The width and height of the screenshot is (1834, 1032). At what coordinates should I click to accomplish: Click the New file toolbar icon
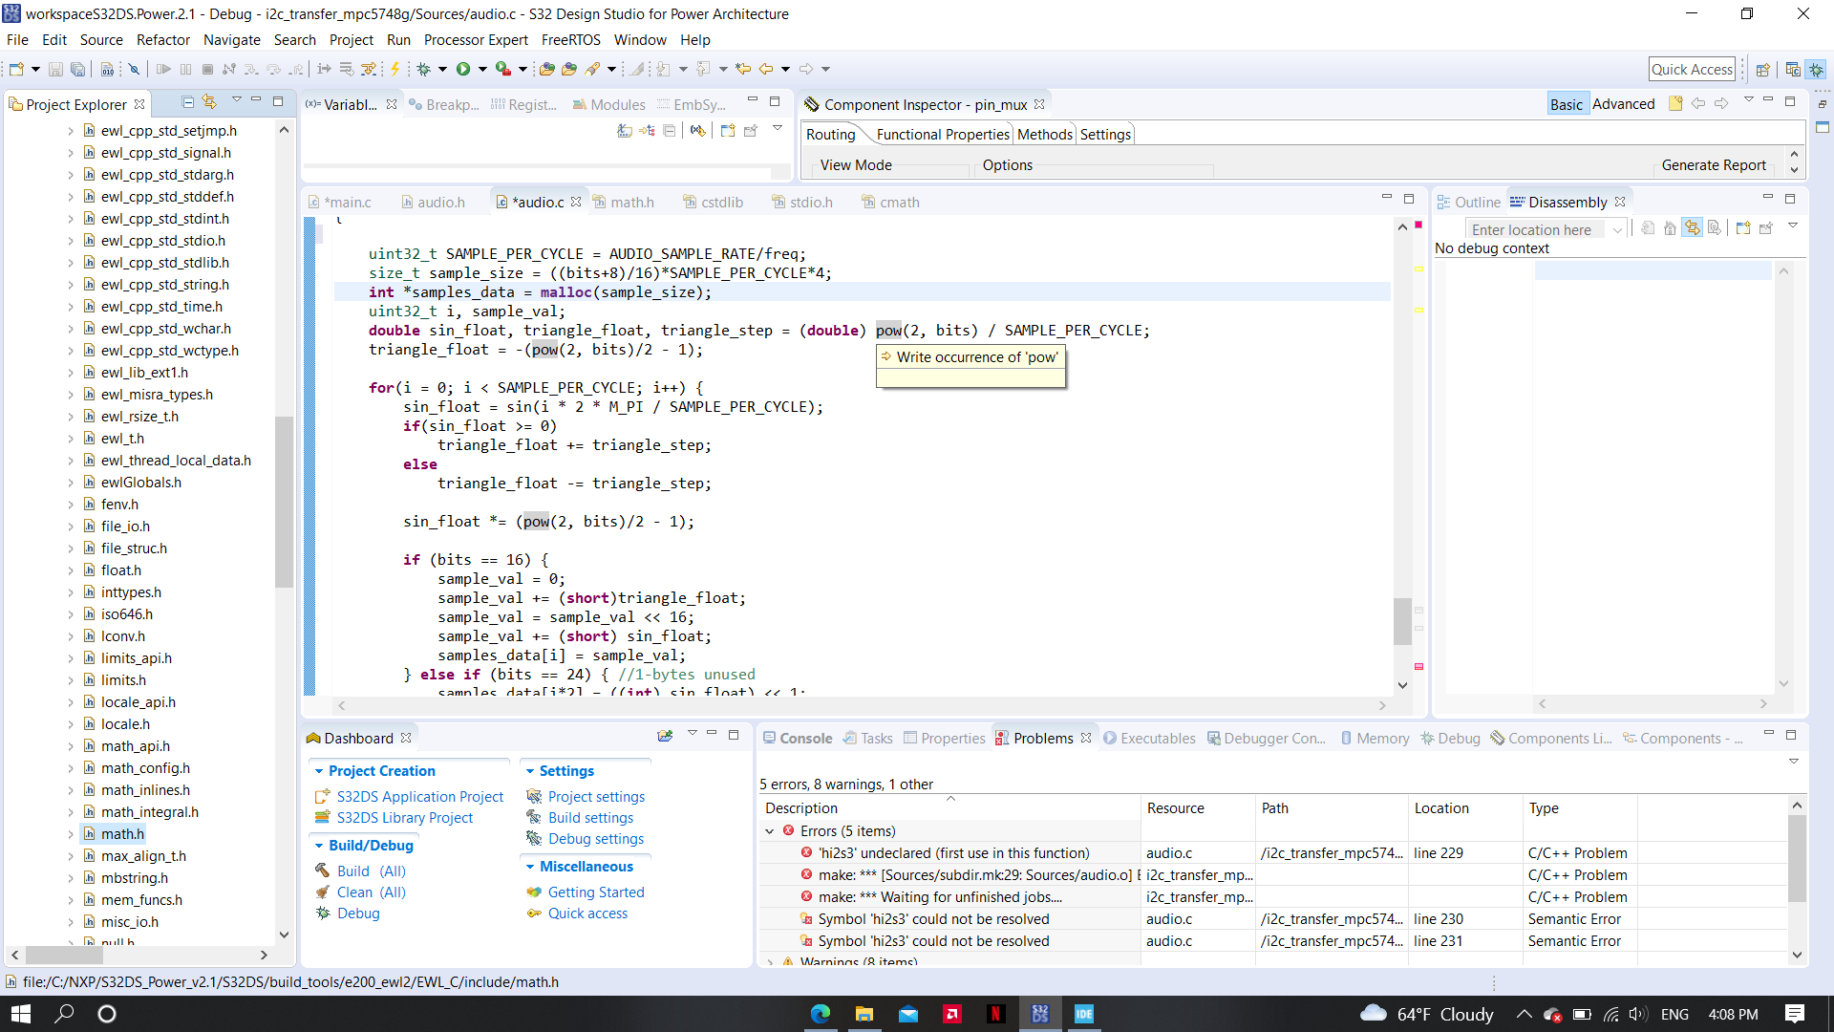point(16,69)
